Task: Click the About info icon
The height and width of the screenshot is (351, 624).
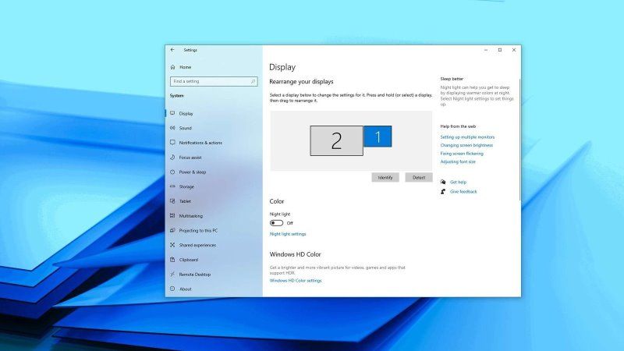Action: click(x=172, y=289)
